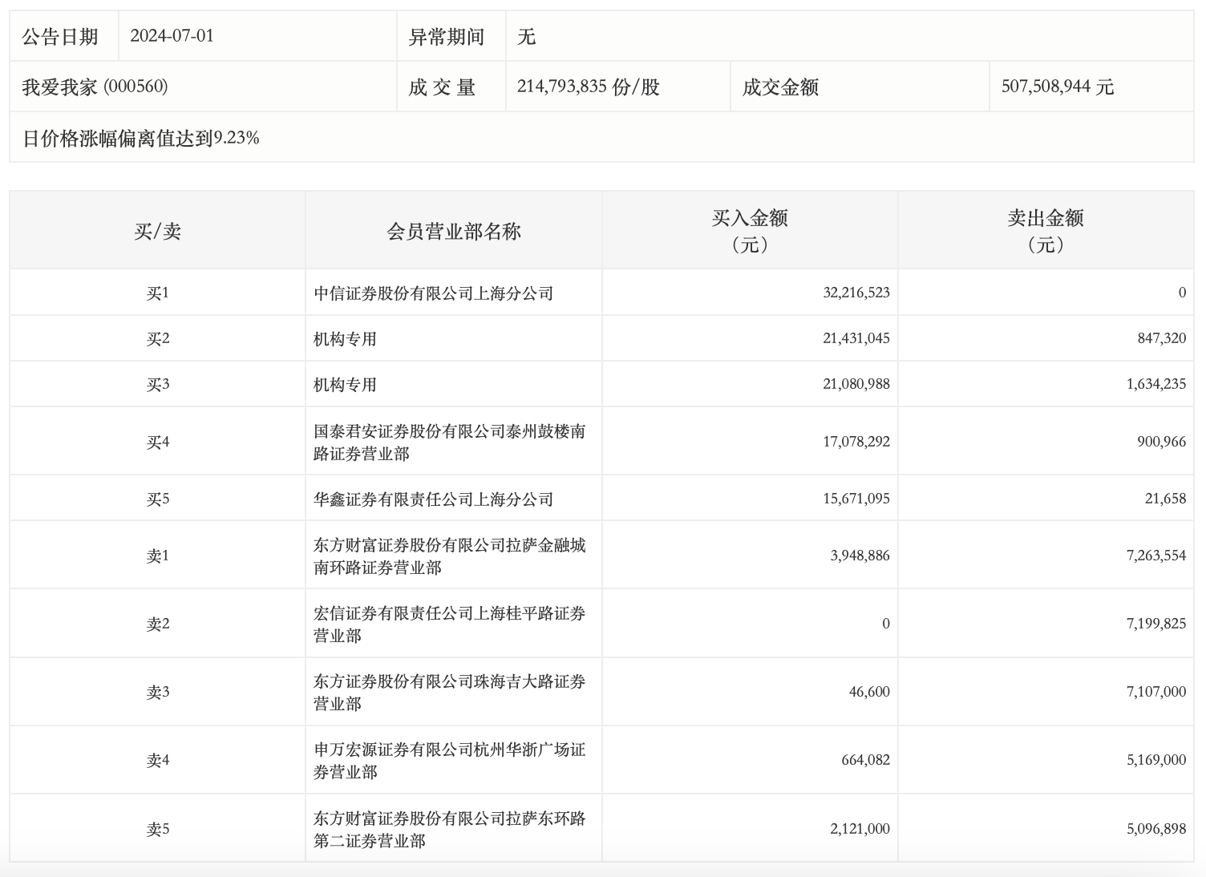Select the 机构专用 entry in row 买2
The width and height of the screenshot is (1206, 877).
pos(345,339)
